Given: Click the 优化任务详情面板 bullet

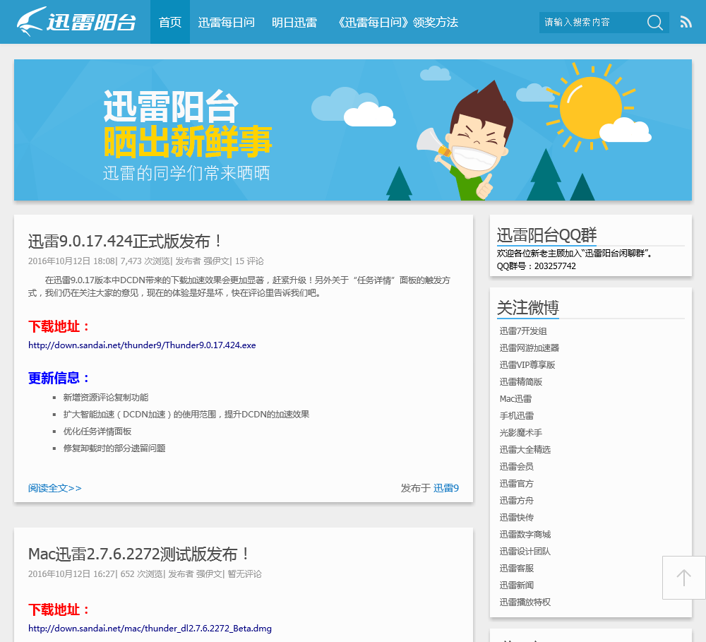Looking at the screenshot, I should tap(97, 432).
